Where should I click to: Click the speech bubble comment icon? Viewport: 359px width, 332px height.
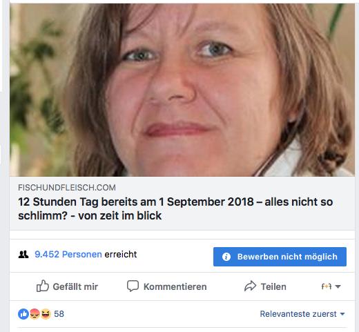pyautogui.click(x=133, y=286)
